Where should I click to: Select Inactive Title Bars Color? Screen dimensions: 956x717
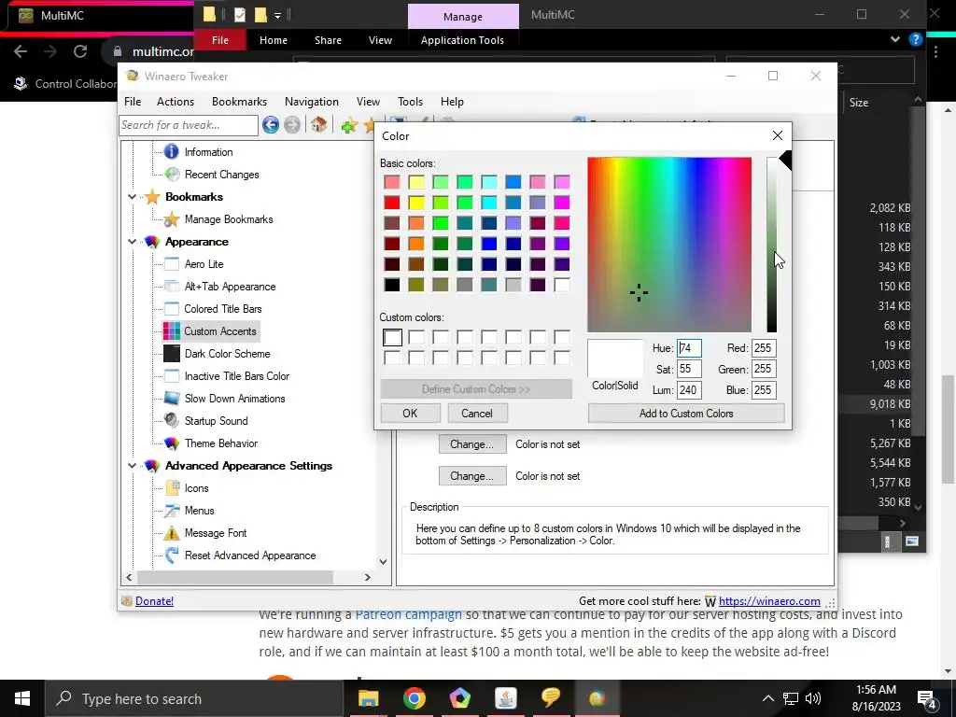click(236, 376)
